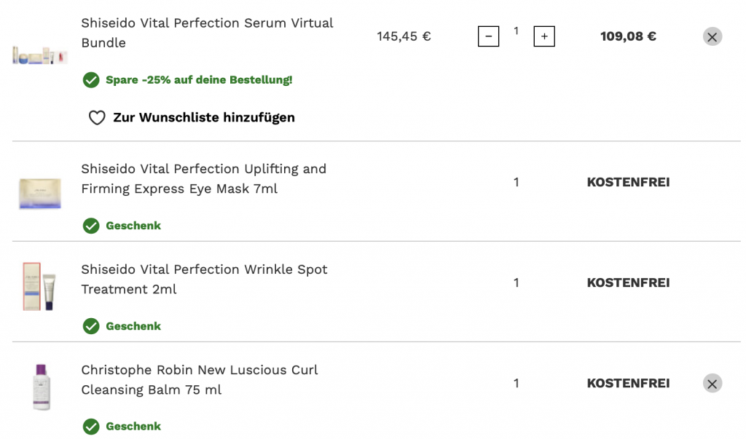Remove the Shiseido Serum Virtual Bundle item
746x439 pixels.
(712, 36)
